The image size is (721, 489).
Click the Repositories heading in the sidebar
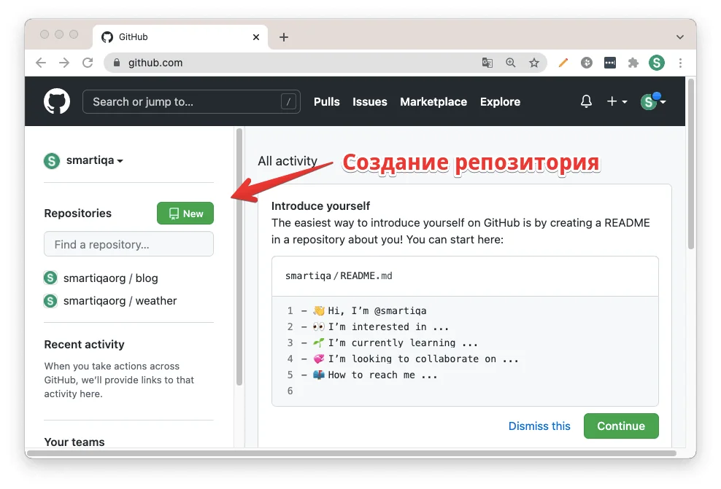tap(77, 213)
